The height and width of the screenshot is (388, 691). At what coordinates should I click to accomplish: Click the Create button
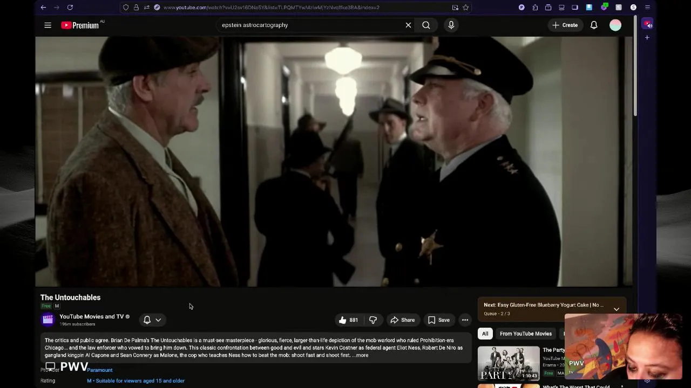tap(565, 25)
